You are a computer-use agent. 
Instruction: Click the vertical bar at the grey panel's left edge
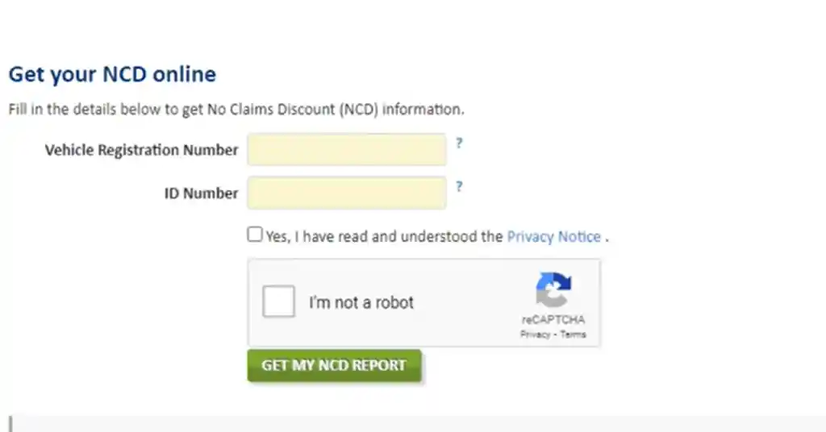click(x=10, y=424)
